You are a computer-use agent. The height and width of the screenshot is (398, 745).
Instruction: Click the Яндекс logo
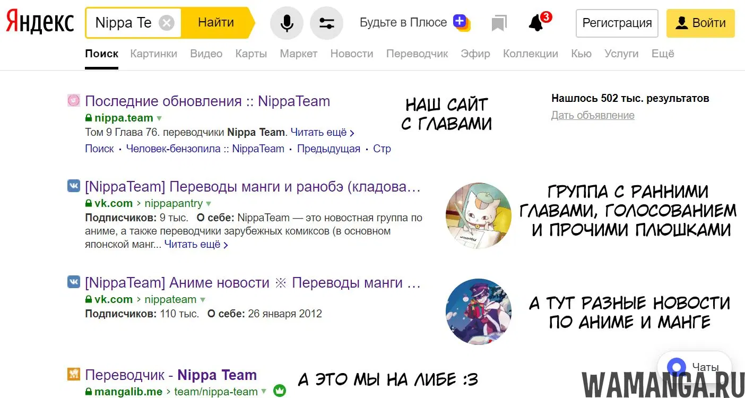pyautogui.click(x=40, y=22)
